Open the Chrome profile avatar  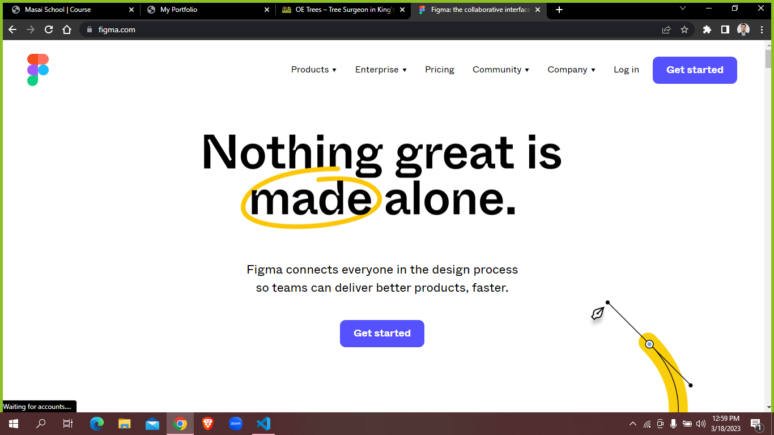[743, 29]
